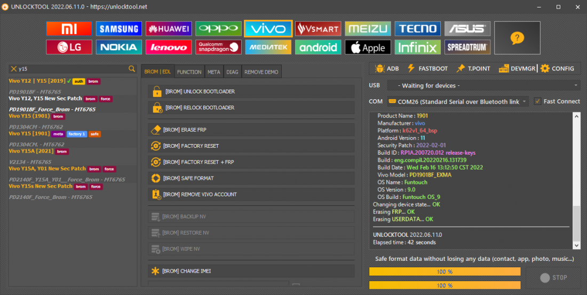Viewport: 587px width, 295px height.
Task: Click [BROM] RESTORE NV
Action: 251,233
